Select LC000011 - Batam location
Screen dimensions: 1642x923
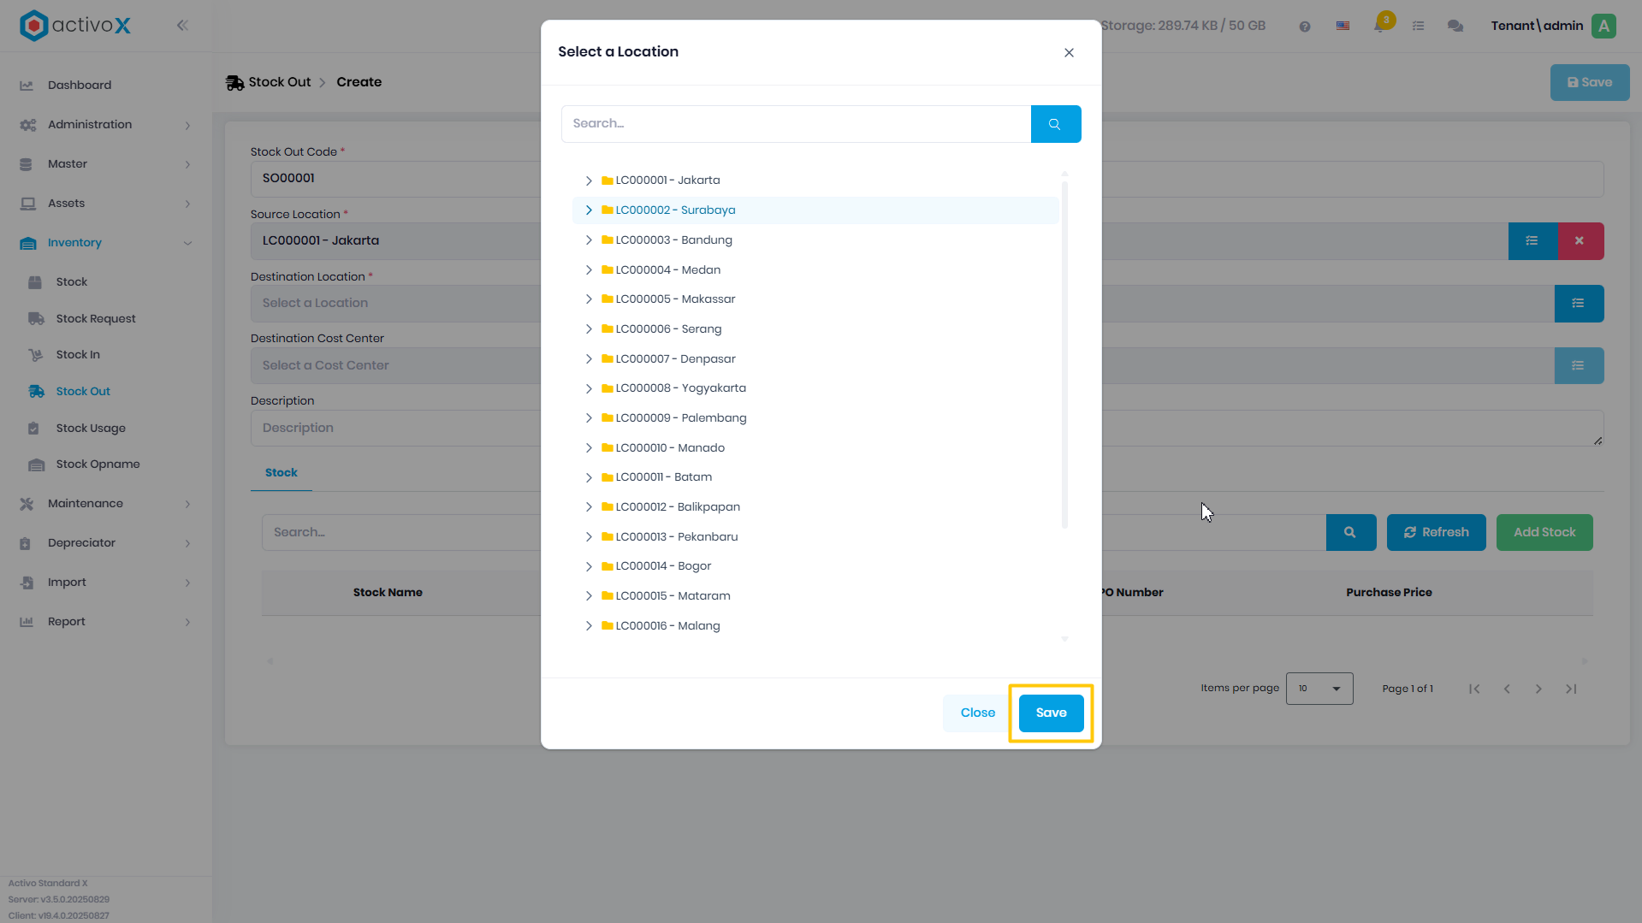tap(663, 477)
